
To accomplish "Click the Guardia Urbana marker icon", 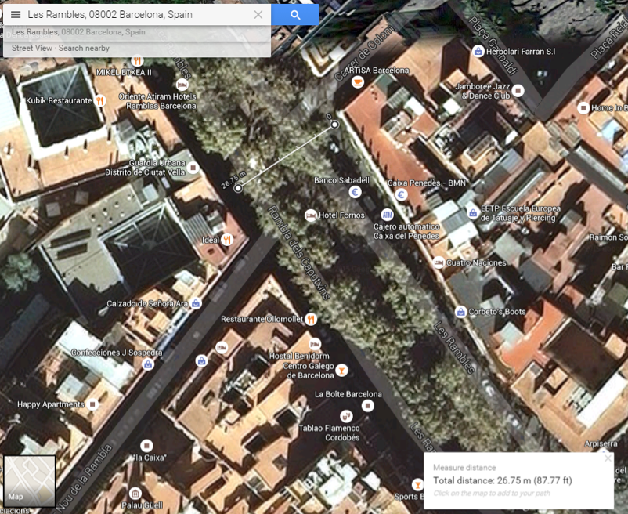I will (193, 168).
